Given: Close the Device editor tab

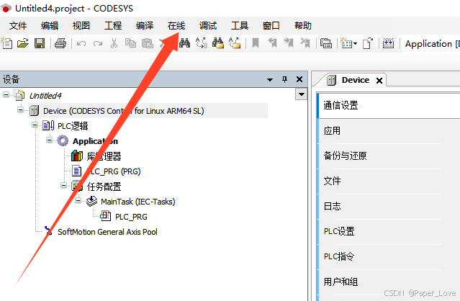Looking at the screenshot, I should tap(379, 81).
